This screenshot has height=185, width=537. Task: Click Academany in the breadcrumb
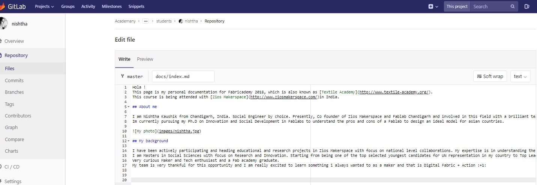125,21
